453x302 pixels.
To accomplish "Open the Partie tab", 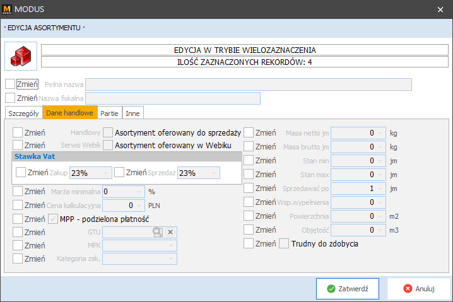I will tap(109, 113).
